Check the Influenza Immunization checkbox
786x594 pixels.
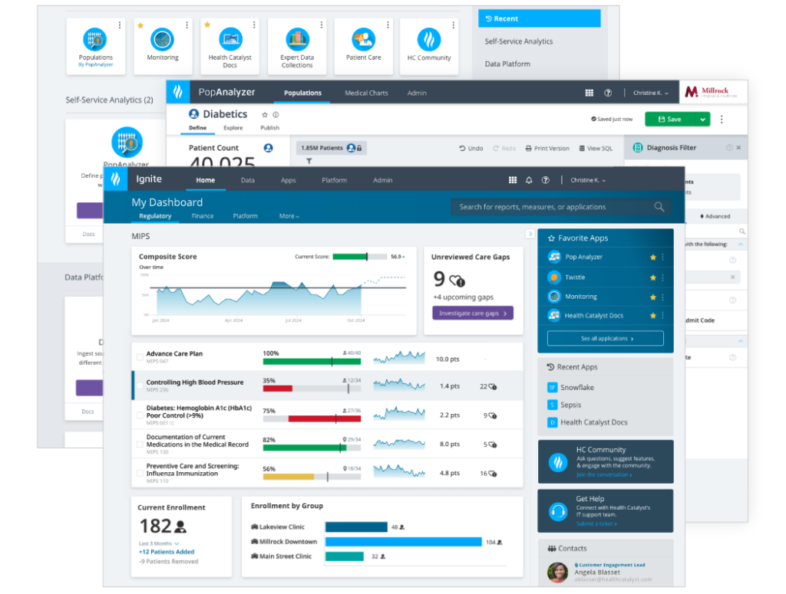tap(140, 473)
